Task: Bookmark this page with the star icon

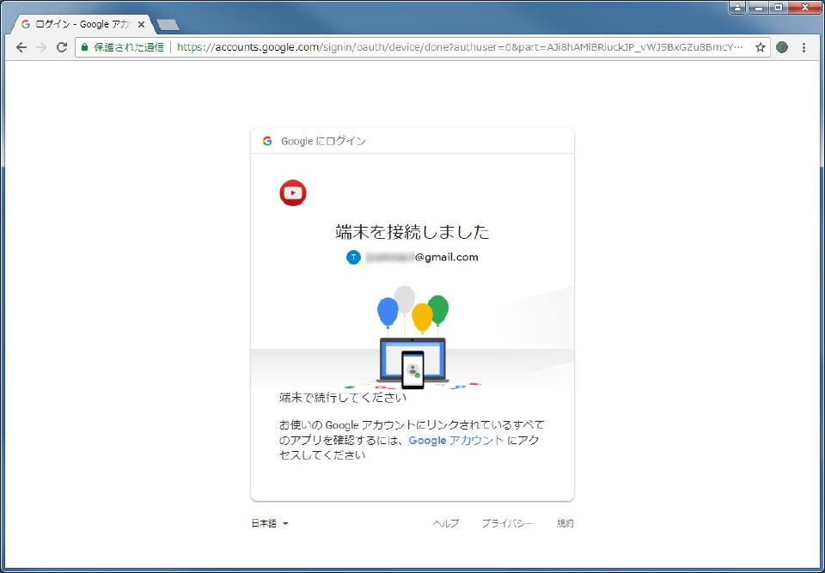Action: (760, 47)
